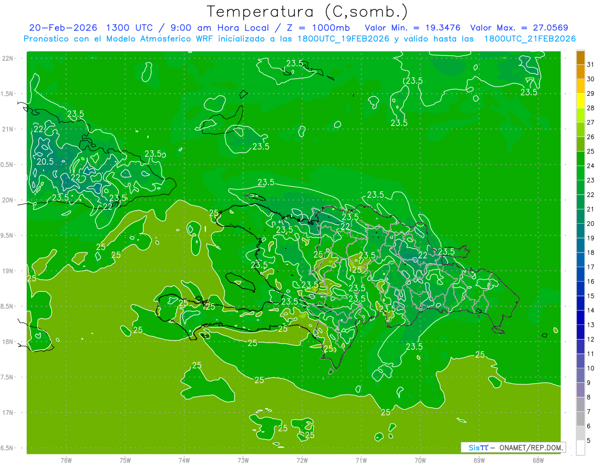
Task: Click the 72W longitude axis label
Action: click(x=302, y=460)
